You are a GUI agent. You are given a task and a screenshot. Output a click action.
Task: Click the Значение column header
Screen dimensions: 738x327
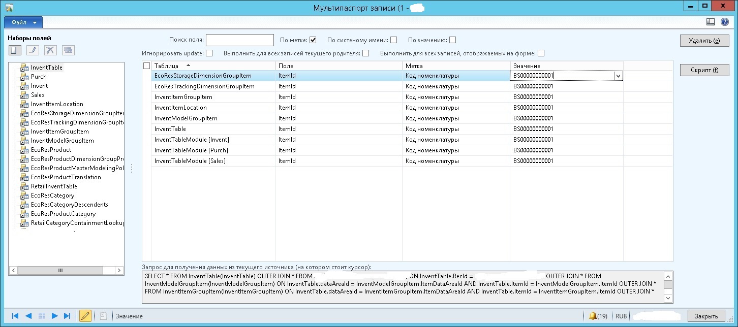point(567,66)
